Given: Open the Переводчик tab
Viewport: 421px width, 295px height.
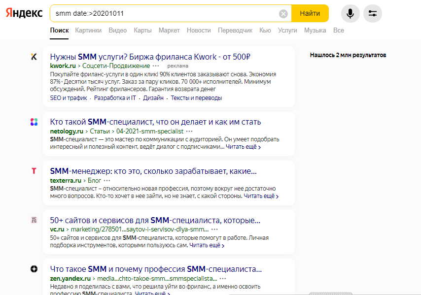Looking at the screenshot, I should click(x=235, y=31).
